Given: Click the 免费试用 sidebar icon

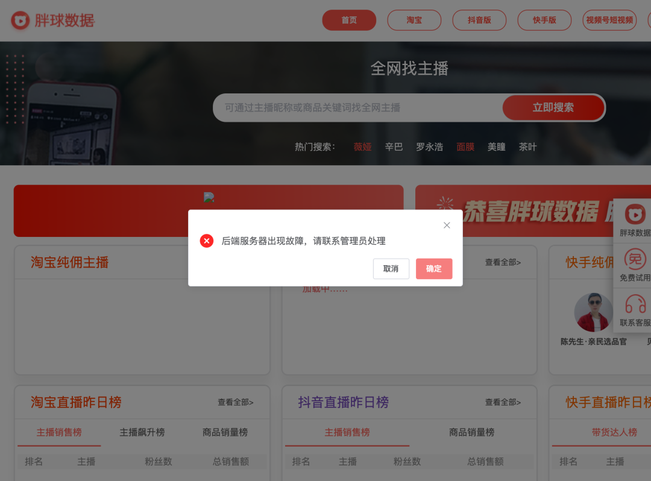Looking at the screenshot, I should [x=635, y=259].
